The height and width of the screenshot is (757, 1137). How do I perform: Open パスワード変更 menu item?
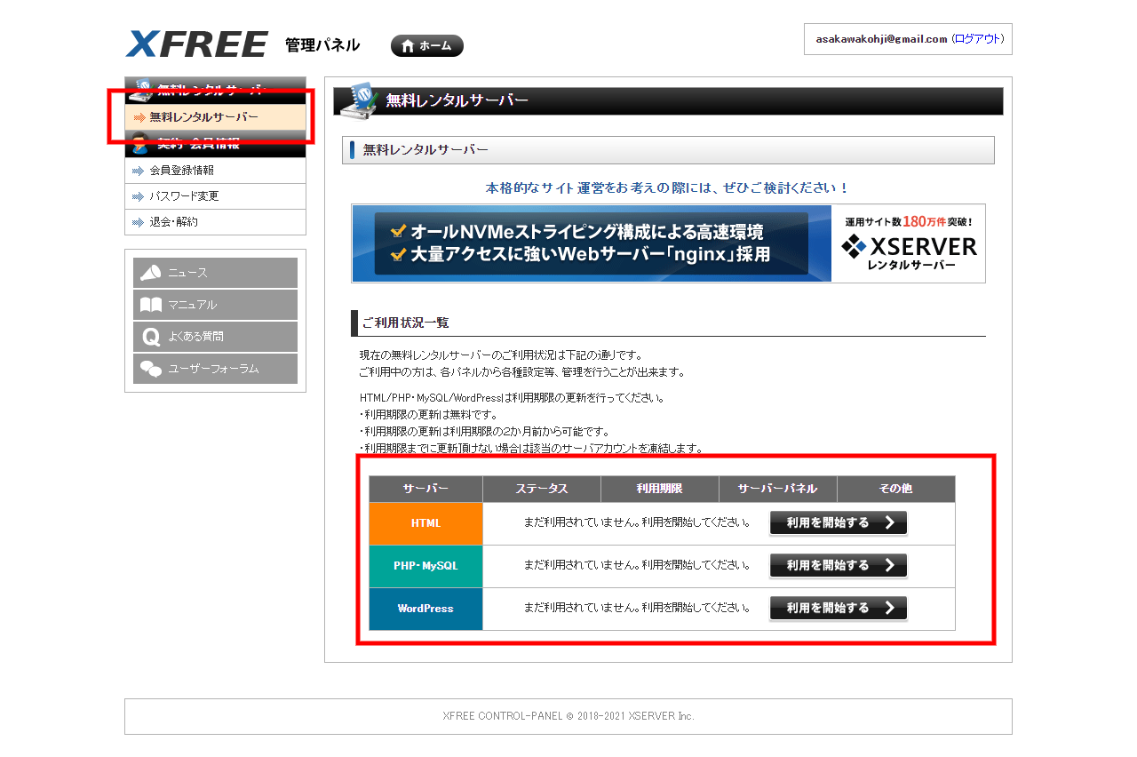click(x=216, y=196)
